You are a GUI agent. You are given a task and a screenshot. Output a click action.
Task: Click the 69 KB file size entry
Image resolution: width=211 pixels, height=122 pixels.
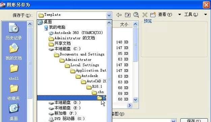(123, 93)
